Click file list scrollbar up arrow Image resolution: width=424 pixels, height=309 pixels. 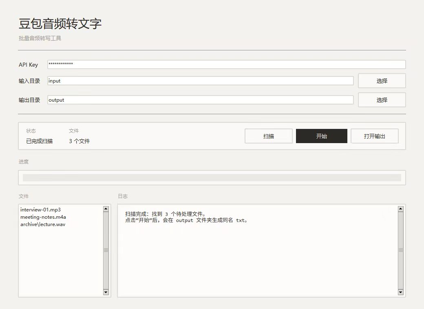[106, 209]
